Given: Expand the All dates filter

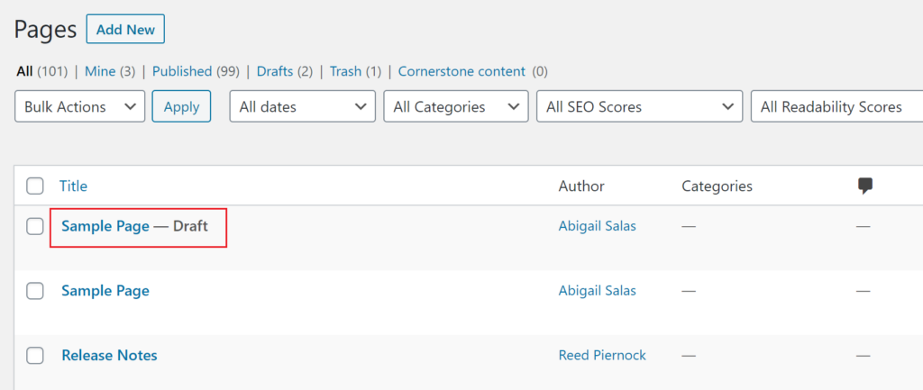Looking at the screenshot, I should click(x=303, y=106).
